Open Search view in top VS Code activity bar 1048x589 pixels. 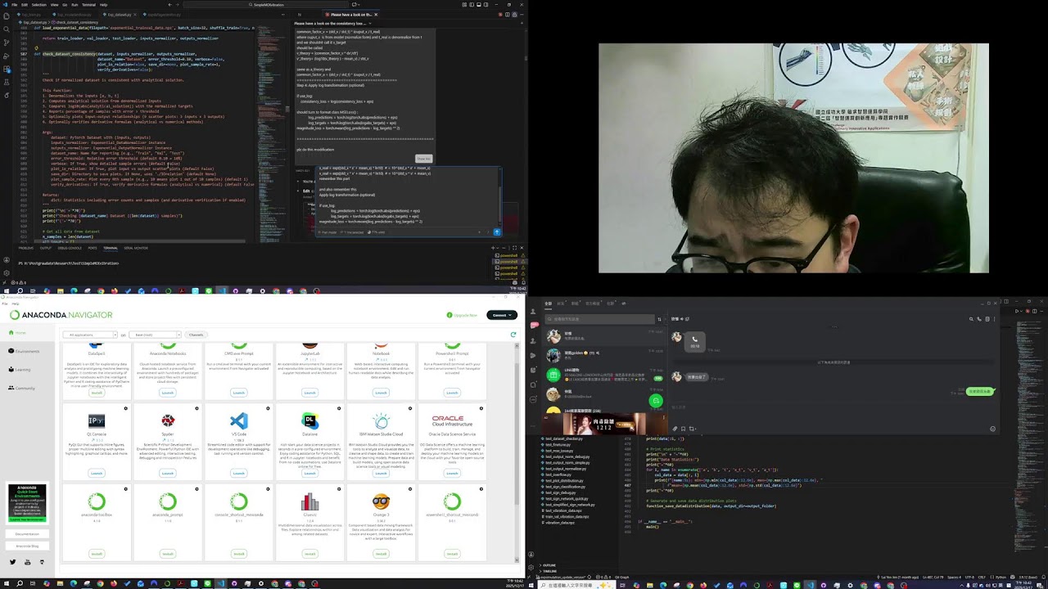pyautogui.click(x=6, y=29)
